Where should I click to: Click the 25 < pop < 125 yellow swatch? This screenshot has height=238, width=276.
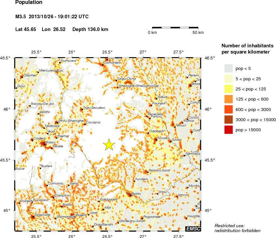click(x=228, y=89)
